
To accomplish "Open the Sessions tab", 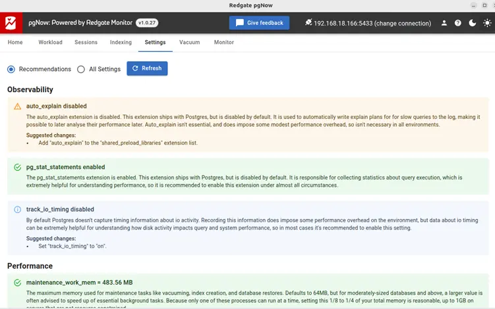I will coord(86,43).
